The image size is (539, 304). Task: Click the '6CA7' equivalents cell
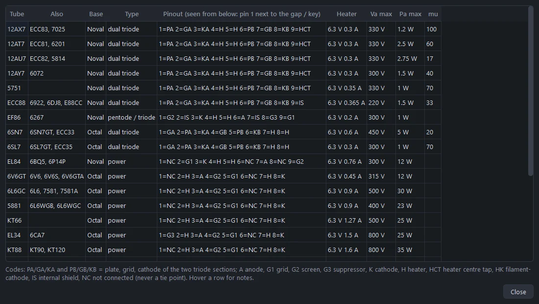tap(57, 235)
